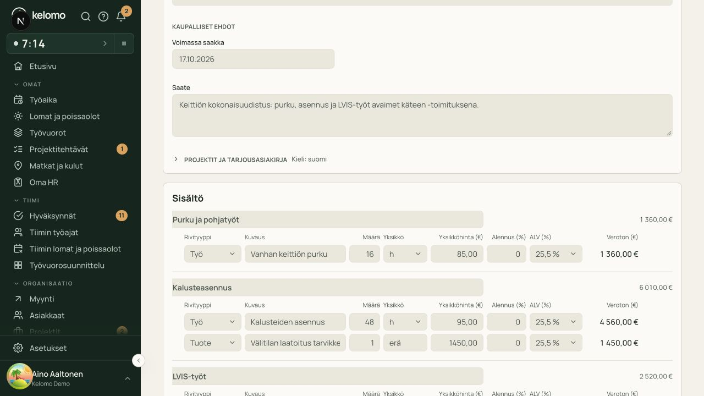Collapse the TIIMI sidebar section

(x=26, y=200)
